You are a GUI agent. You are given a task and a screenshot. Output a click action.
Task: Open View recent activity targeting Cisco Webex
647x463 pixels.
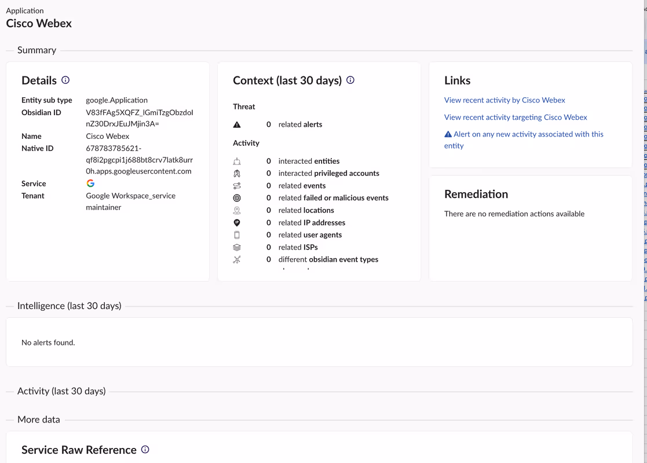516,117
